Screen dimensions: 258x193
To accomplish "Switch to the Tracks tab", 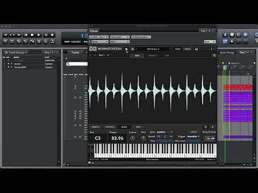I will tap(75, 53).
